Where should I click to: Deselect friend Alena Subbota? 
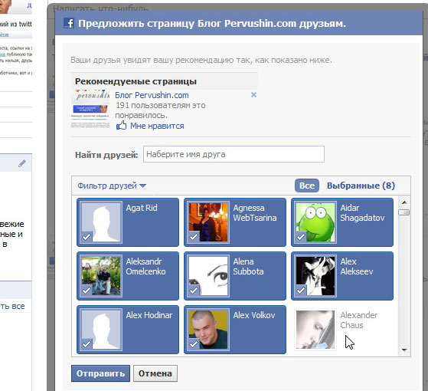[x=235, y=276]
